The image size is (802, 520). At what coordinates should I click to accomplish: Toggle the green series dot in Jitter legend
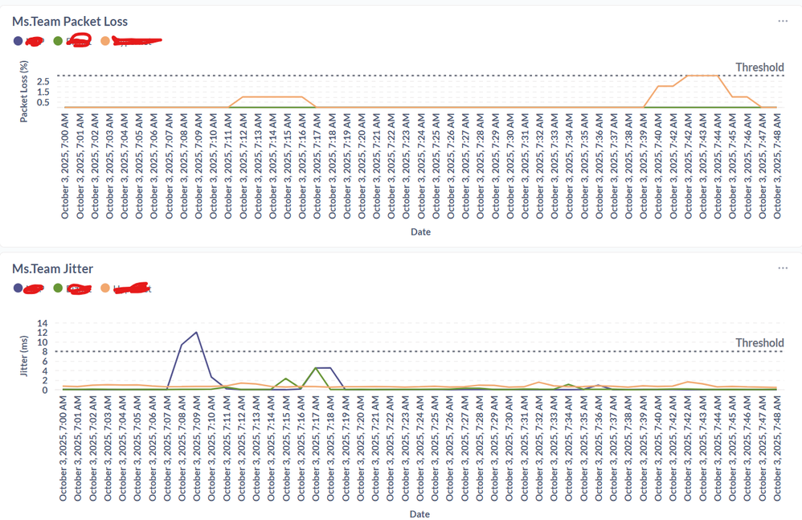[x=58, y=289]
